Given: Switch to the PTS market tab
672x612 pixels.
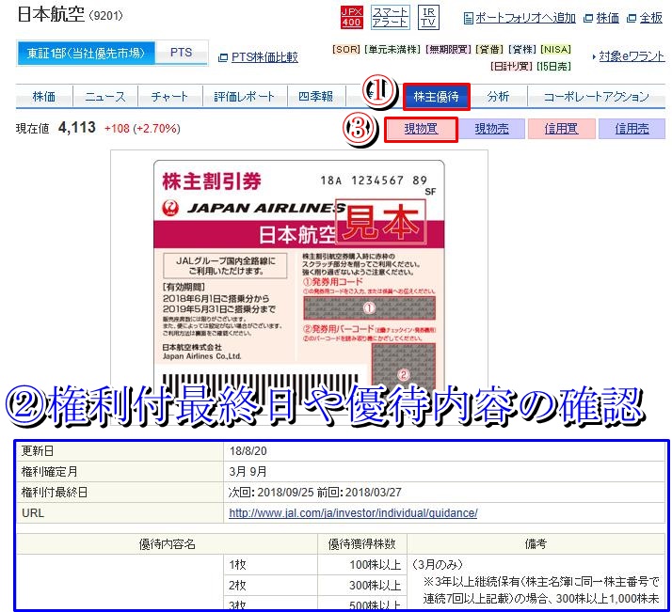Looking at the screenshot, I should point(182,53).
